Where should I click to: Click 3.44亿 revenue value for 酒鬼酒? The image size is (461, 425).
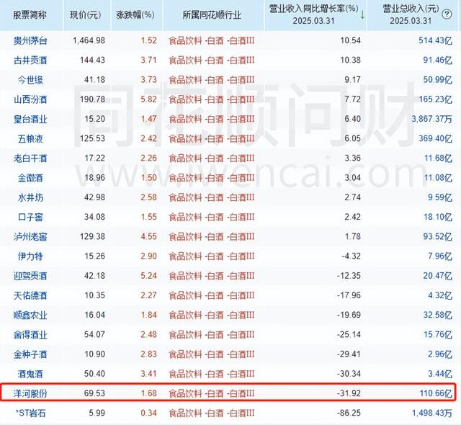[440, 374]
